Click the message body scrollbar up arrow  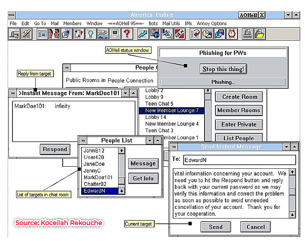pyautogui.click(x=293, y=172)
